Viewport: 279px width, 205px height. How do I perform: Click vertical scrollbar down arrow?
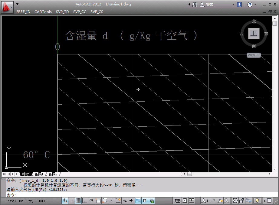click(275, 169)
